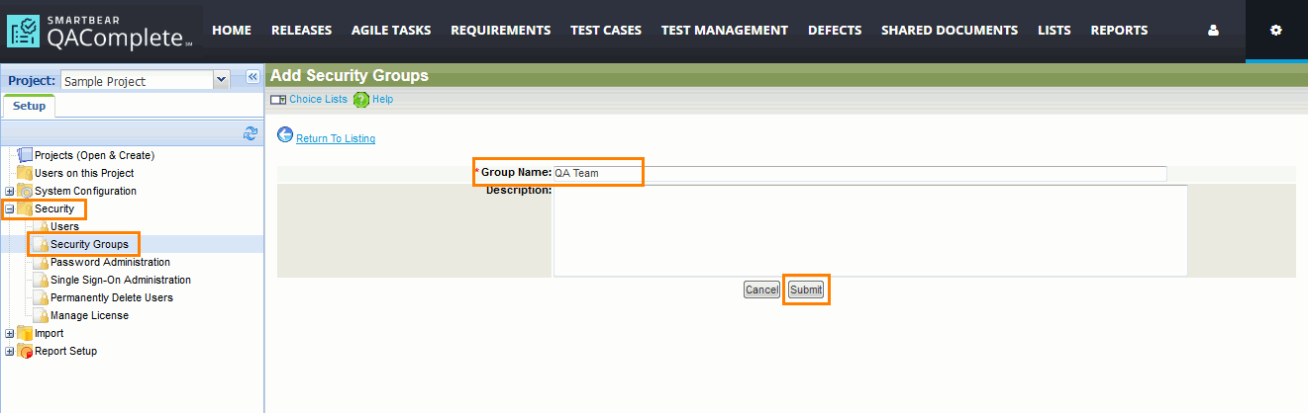Select Password Administration in the tree
This screenshot has height=413, width=1308.
(110, 263)
